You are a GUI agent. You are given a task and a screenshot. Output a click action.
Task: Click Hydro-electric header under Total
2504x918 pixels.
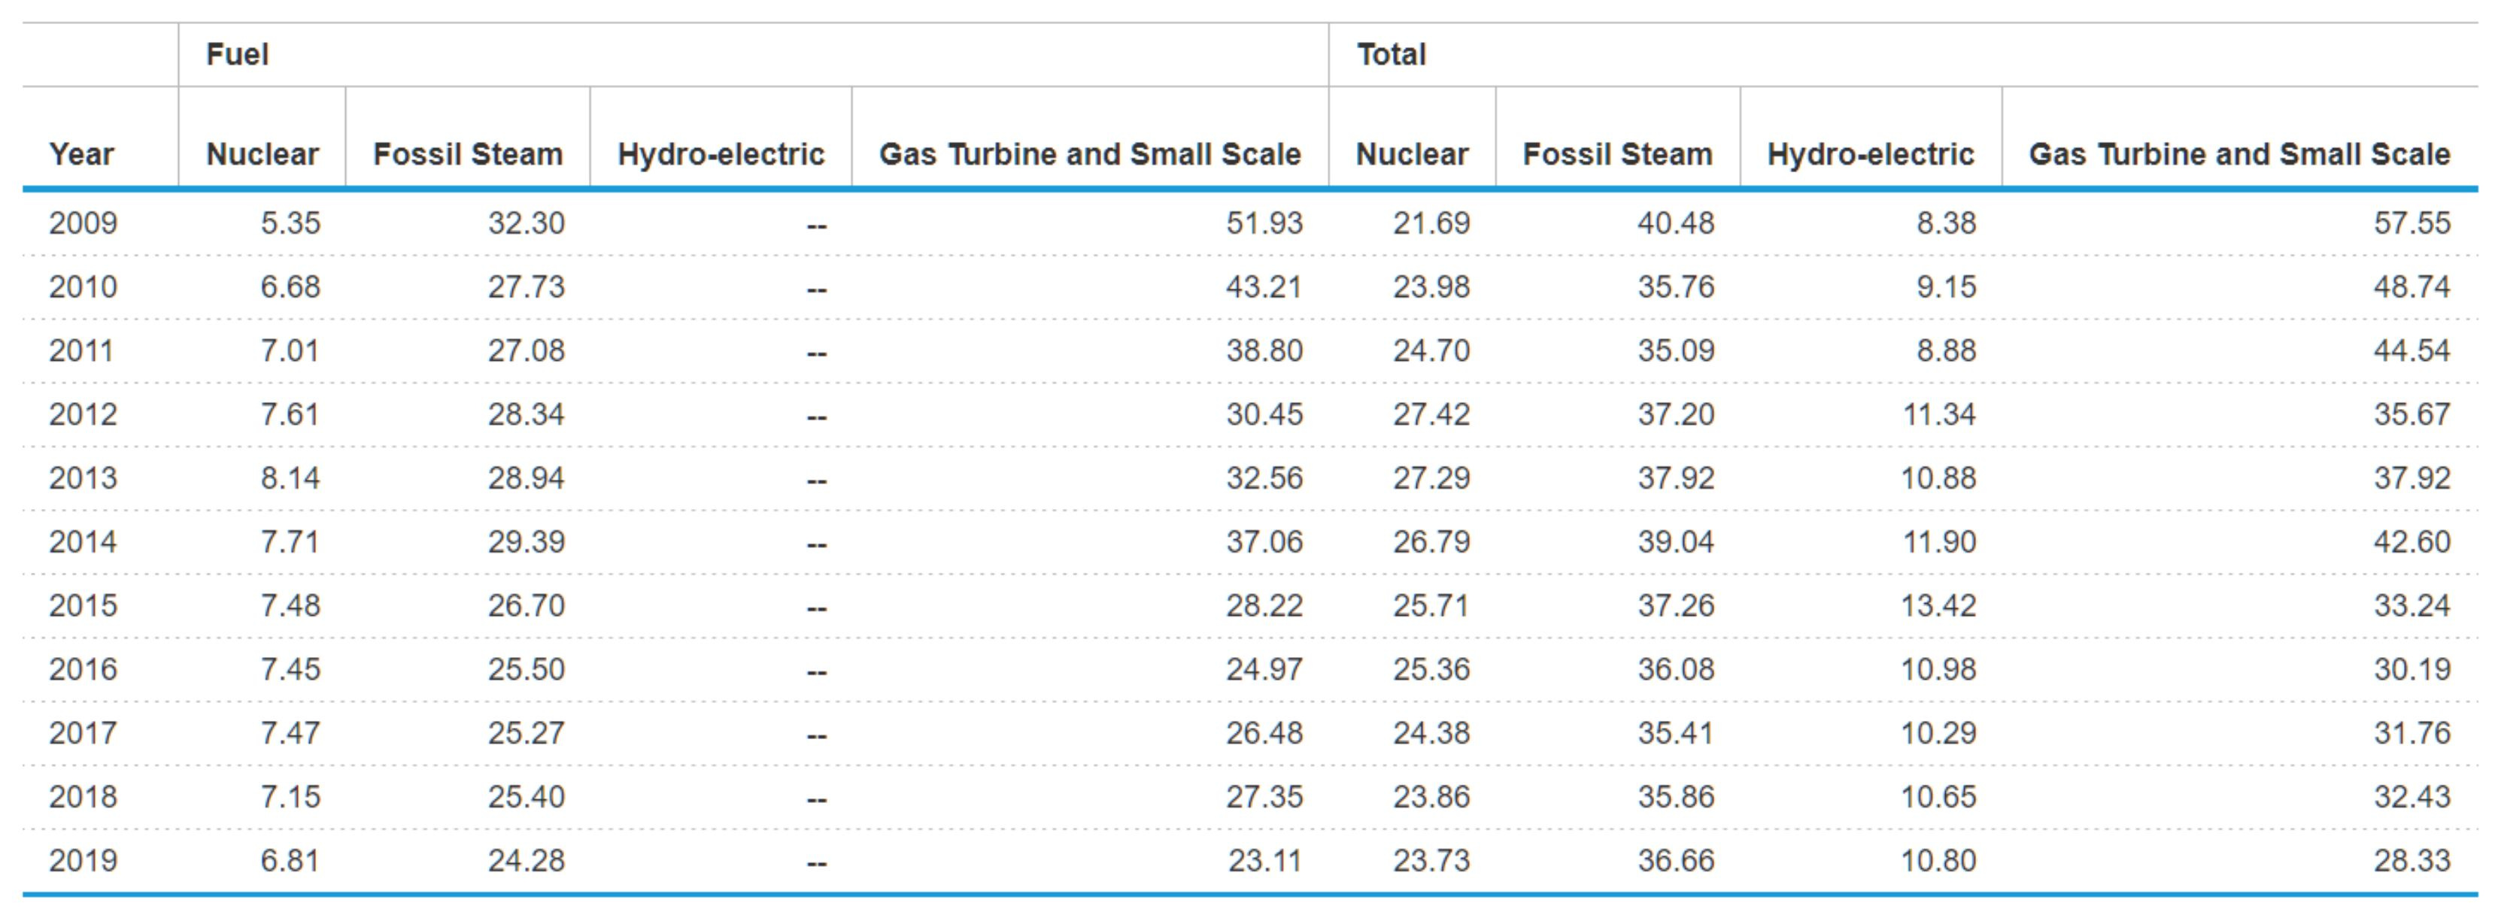click(x=1870, y=153)
